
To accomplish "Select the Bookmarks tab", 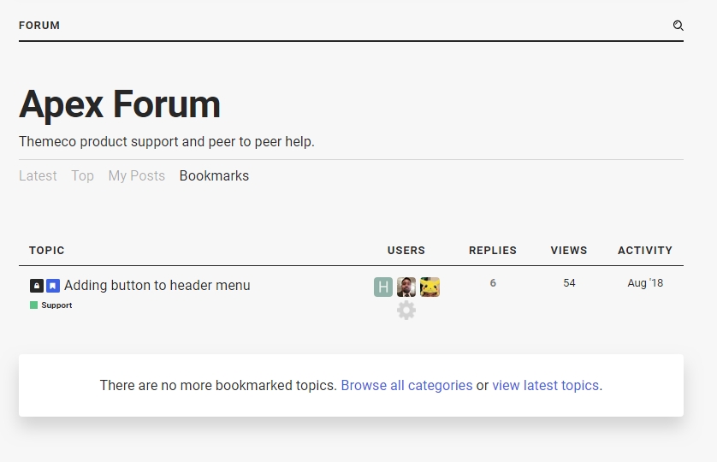I will [x=214, y=175].
